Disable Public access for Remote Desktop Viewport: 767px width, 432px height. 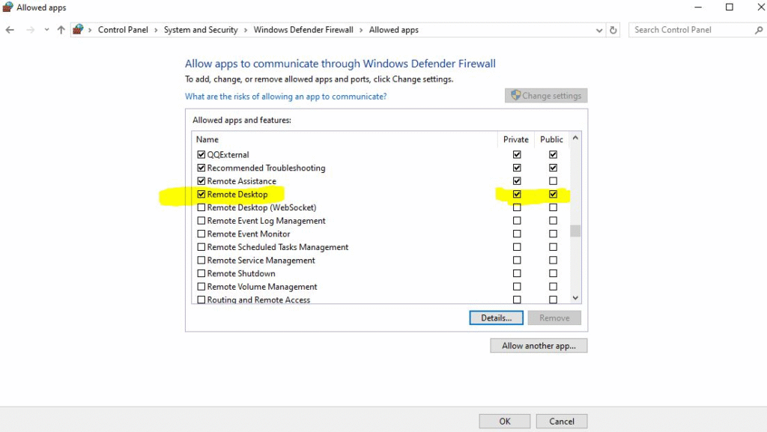[x=553, y=194]
